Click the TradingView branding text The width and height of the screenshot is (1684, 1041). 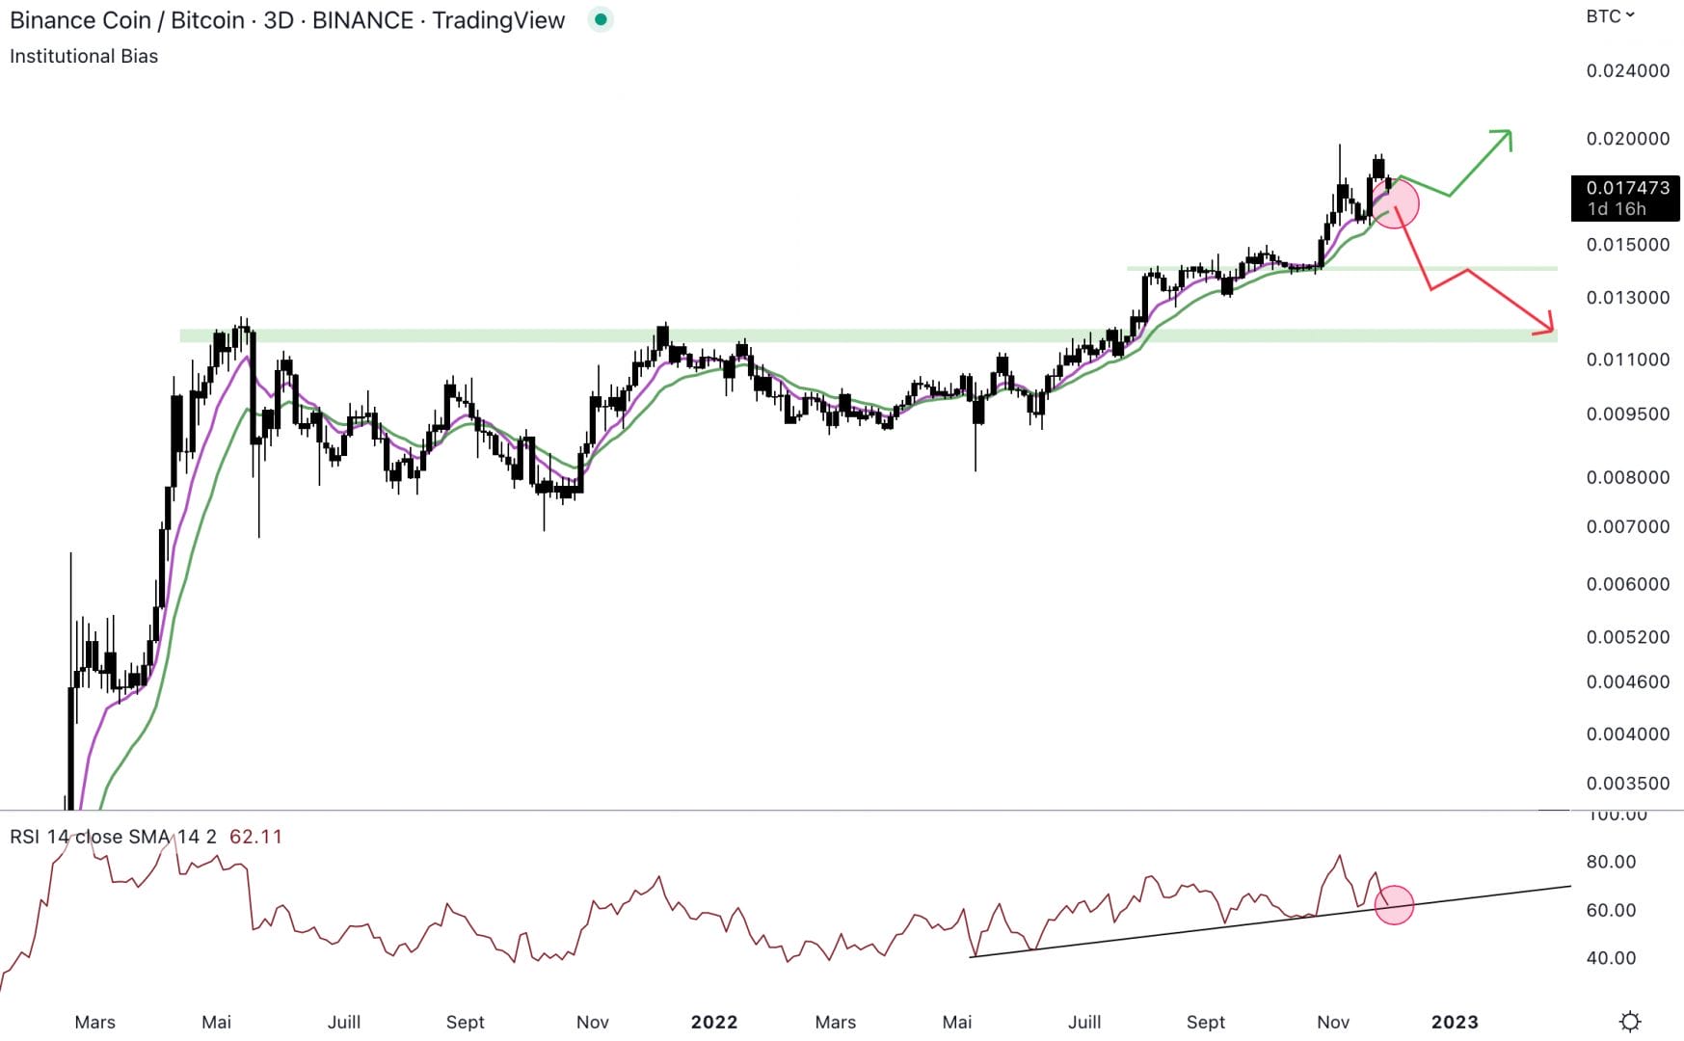pyautogui.click(x=500, y=19)
